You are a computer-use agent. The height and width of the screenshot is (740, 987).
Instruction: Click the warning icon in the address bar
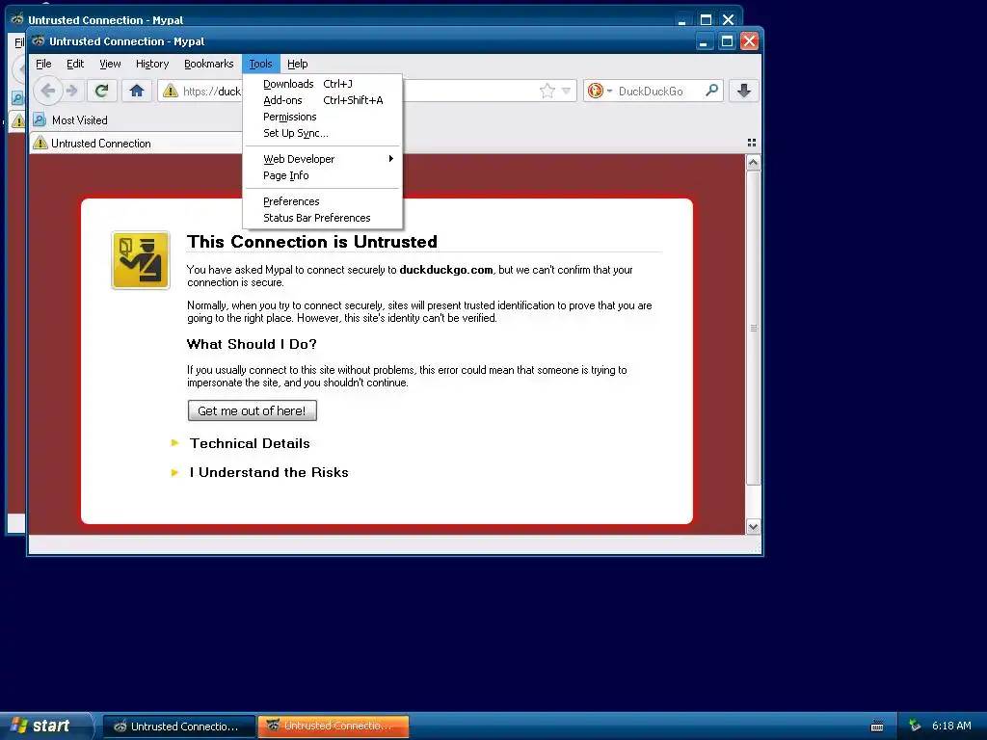click(170, 92)
